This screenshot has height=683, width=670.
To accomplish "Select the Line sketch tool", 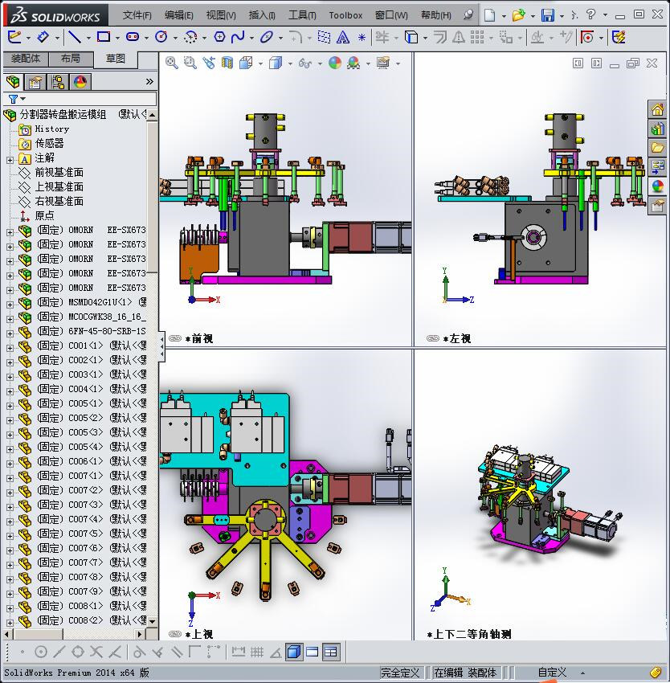I will pos(75,37).
